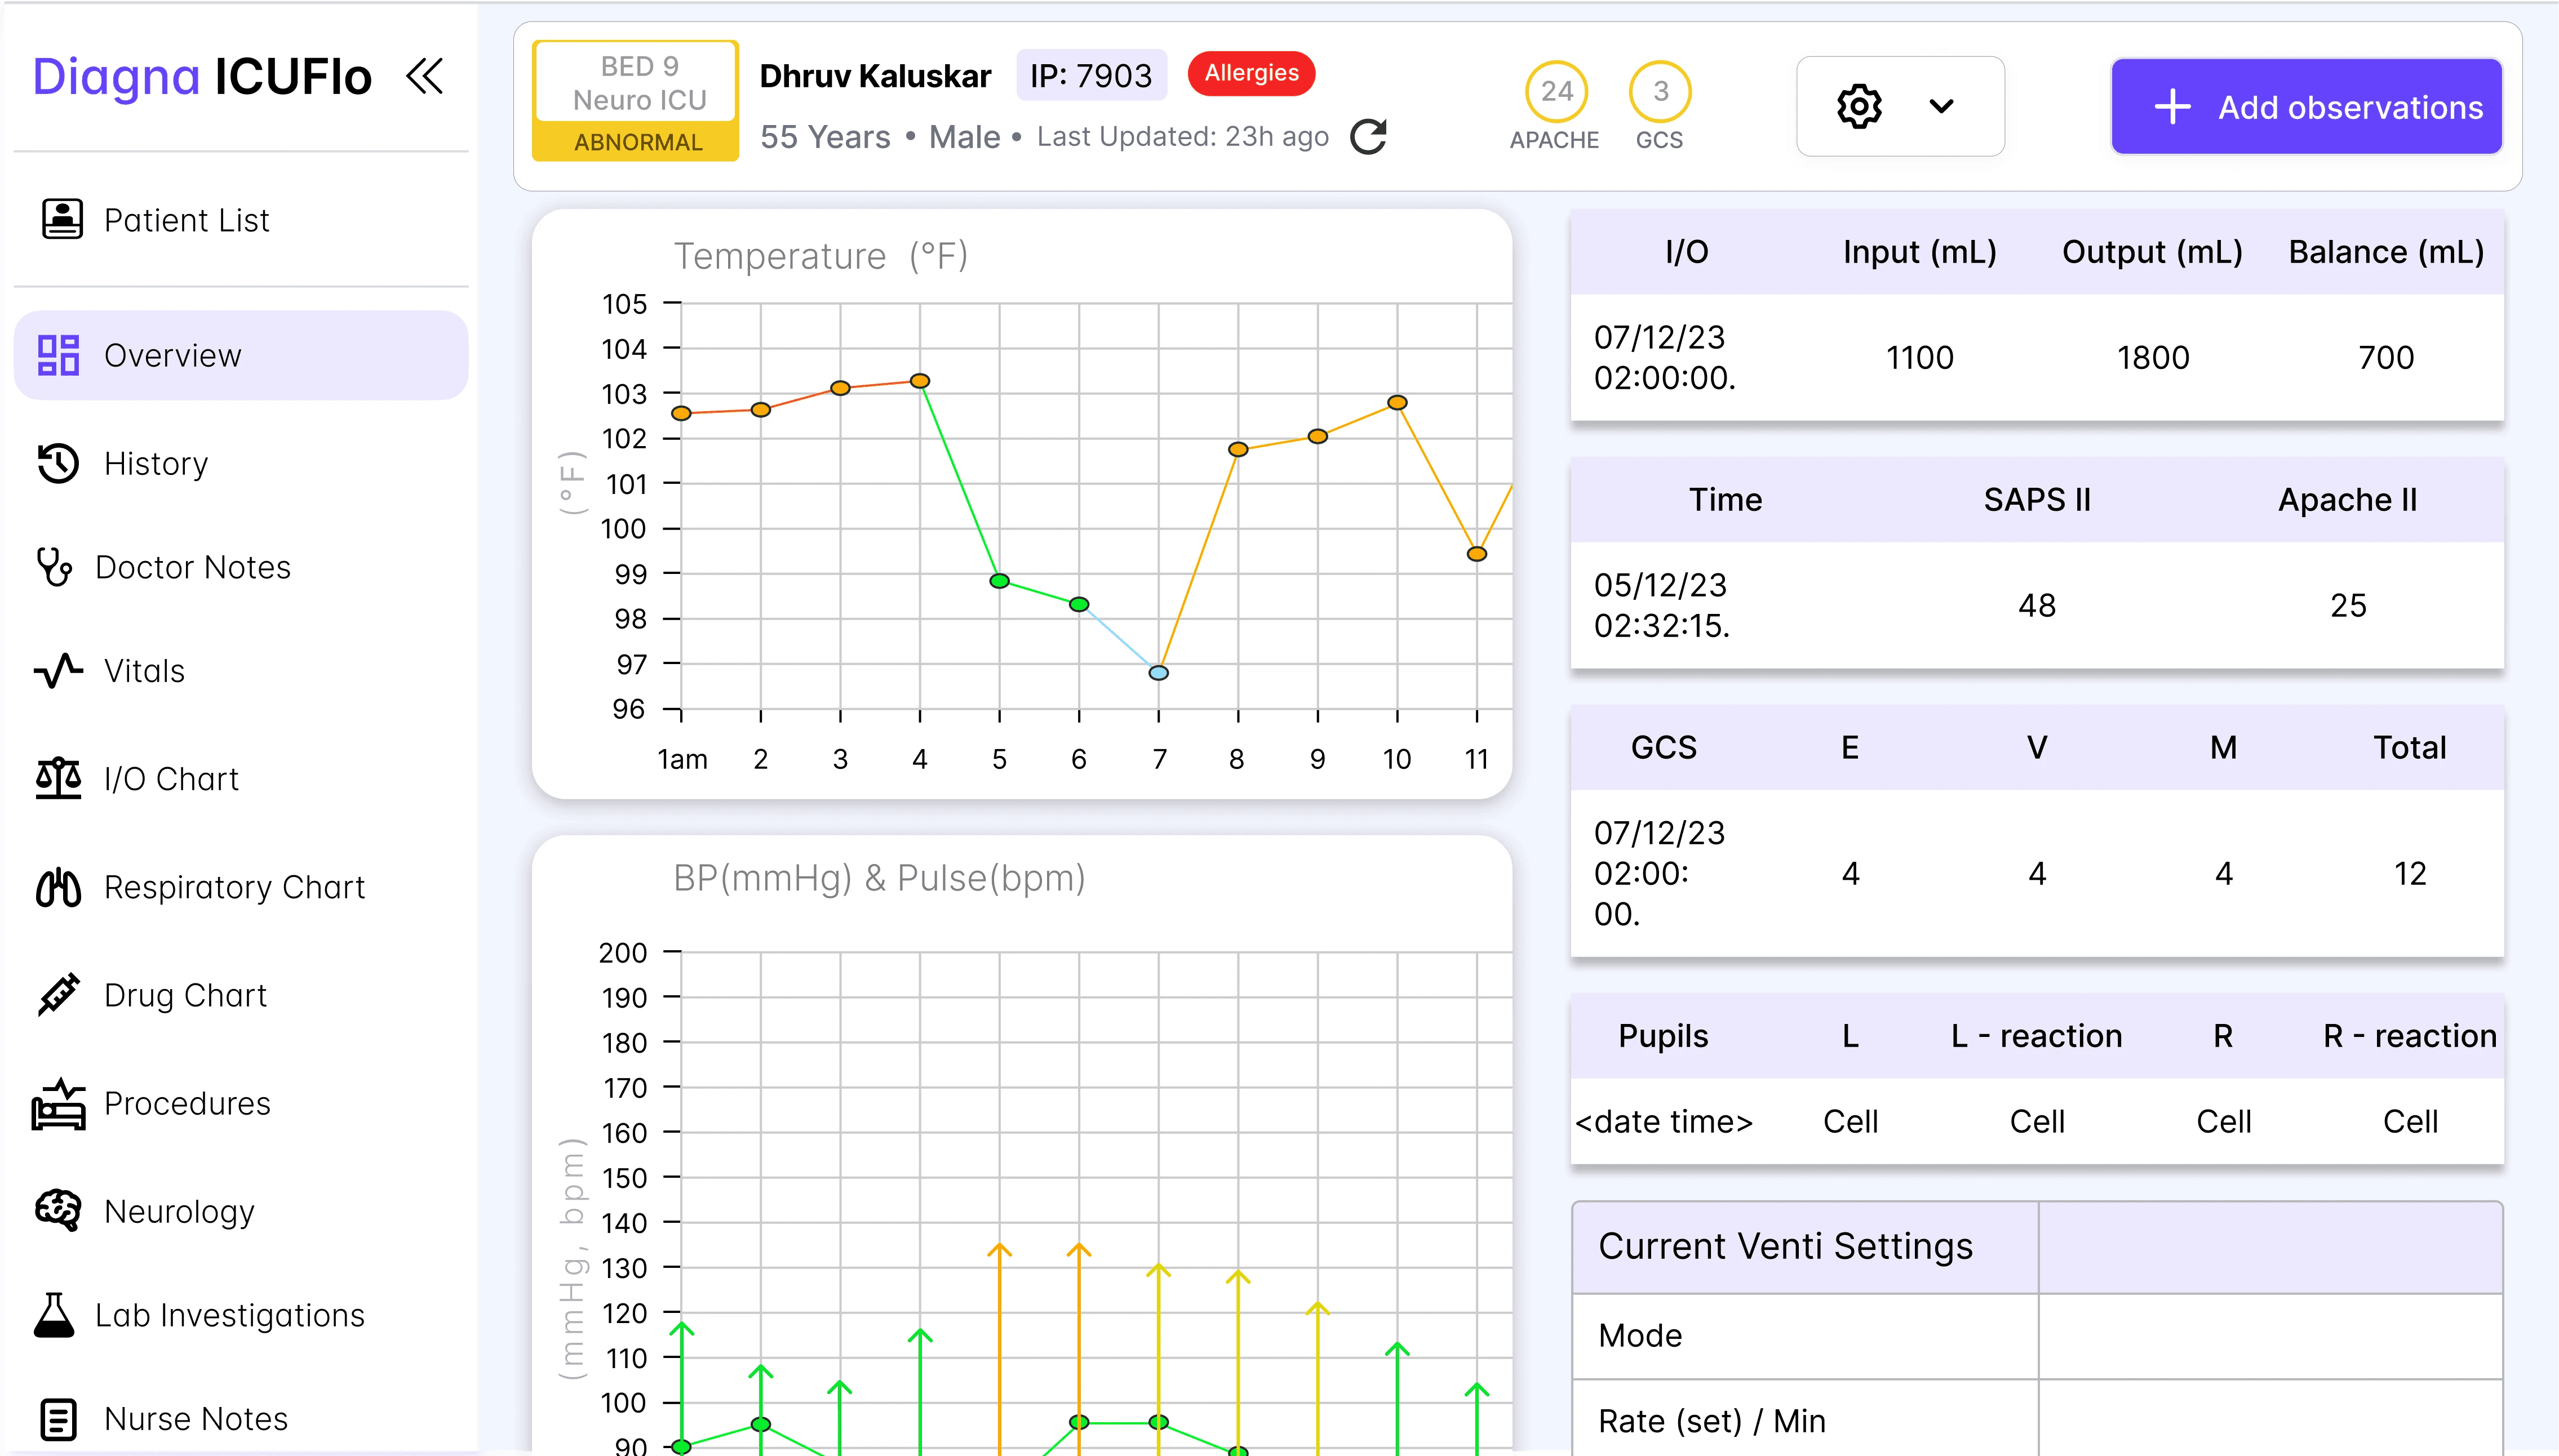This screenshot has height=1456, width=2559.
Task: Click the Nurse Notes document icon
Action: coord(58,1419)
